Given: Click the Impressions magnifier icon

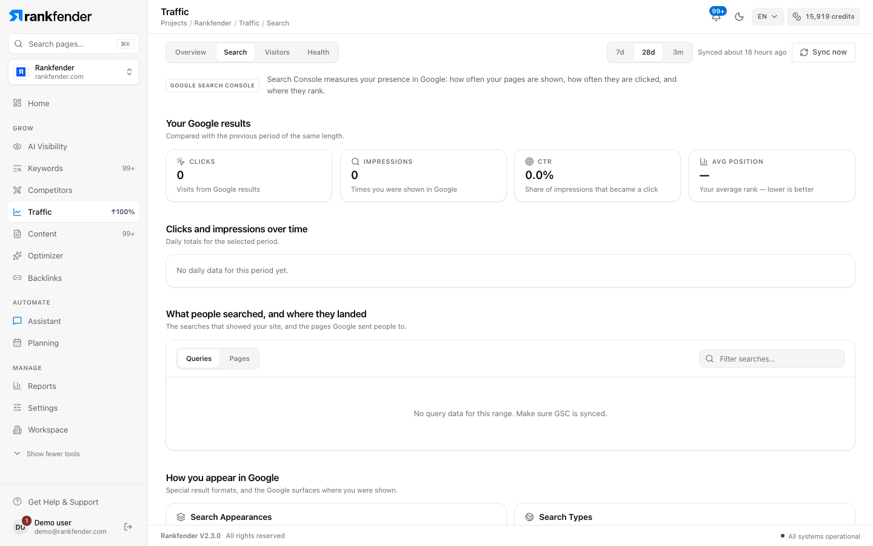Looking at the screenshot, I should click(x=355, y=161).
